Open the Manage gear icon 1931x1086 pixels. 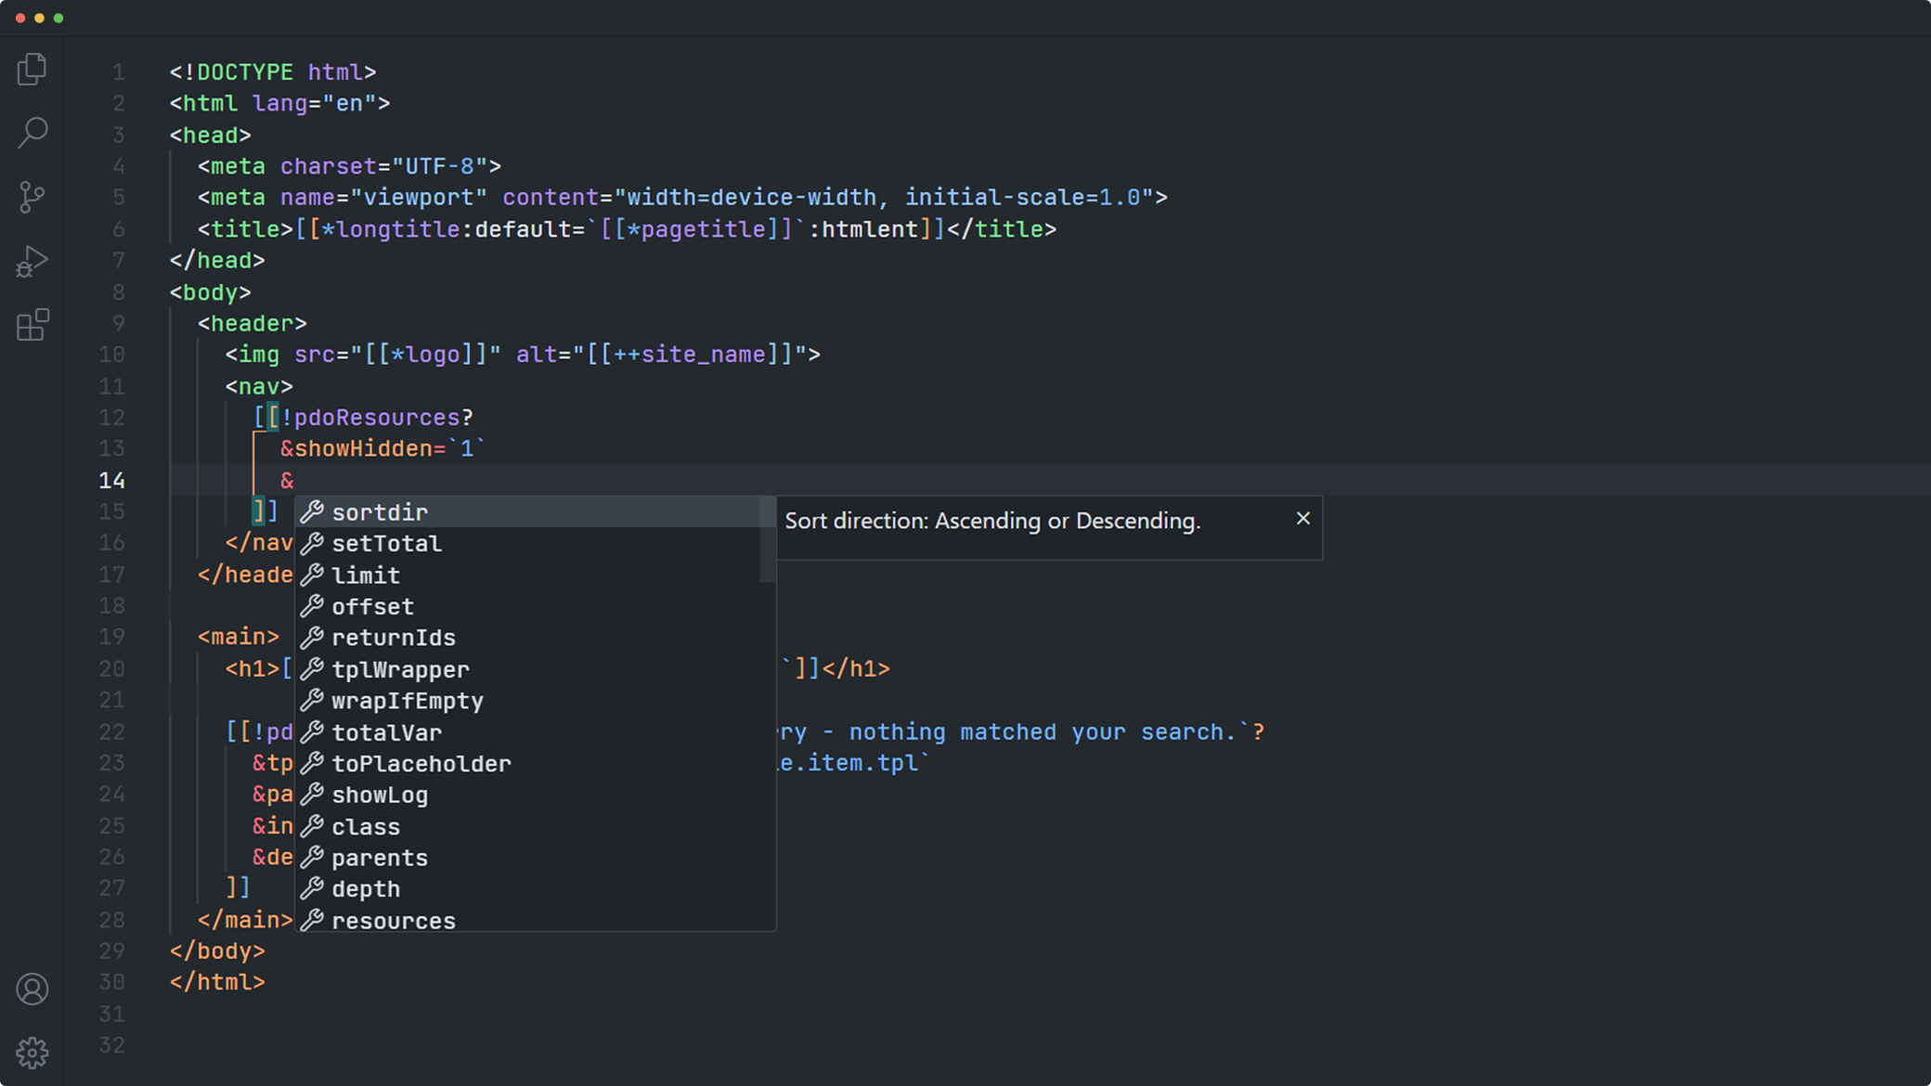click(x=32, y=1053)
